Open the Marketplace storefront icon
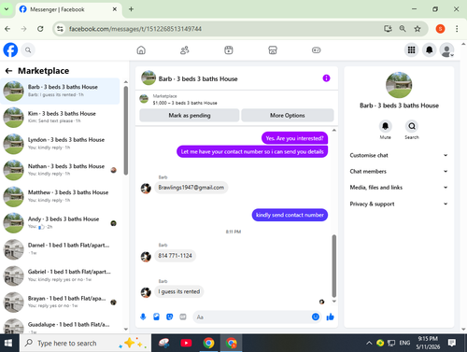 pos(273,50)
